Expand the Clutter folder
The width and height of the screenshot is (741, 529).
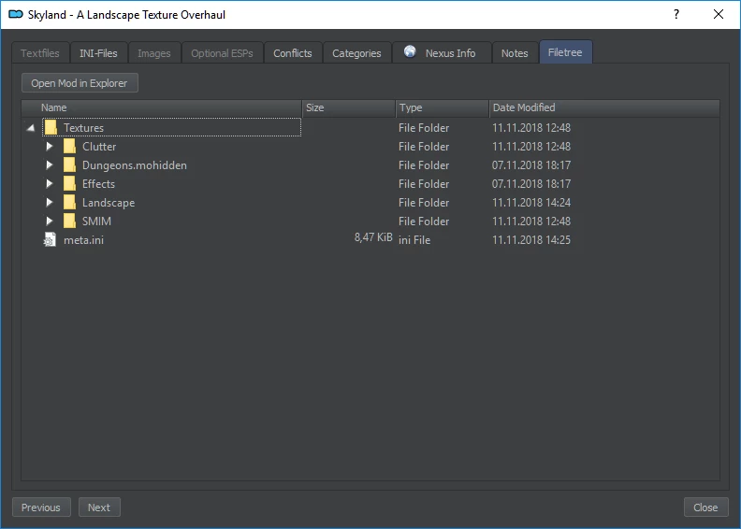(x=50, y=147)
